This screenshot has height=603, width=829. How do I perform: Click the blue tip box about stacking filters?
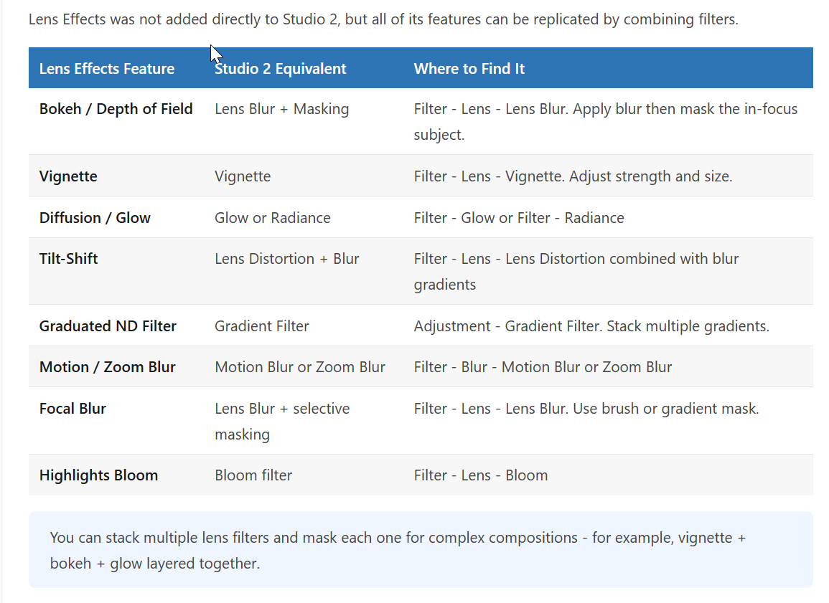click(x=421, y=550)
